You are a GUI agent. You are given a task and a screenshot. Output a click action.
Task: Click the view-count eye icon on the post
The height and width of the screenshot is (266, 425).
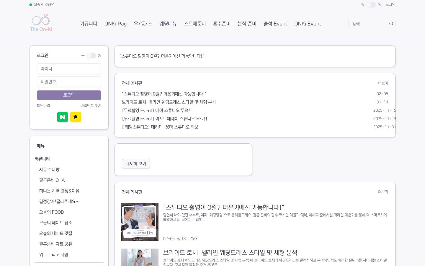(179, 239)
